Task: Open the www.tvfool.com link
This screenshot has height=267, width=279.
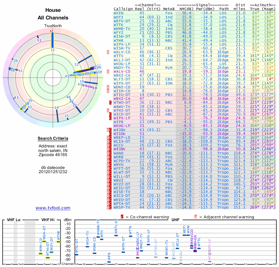Action: [53, 208]
